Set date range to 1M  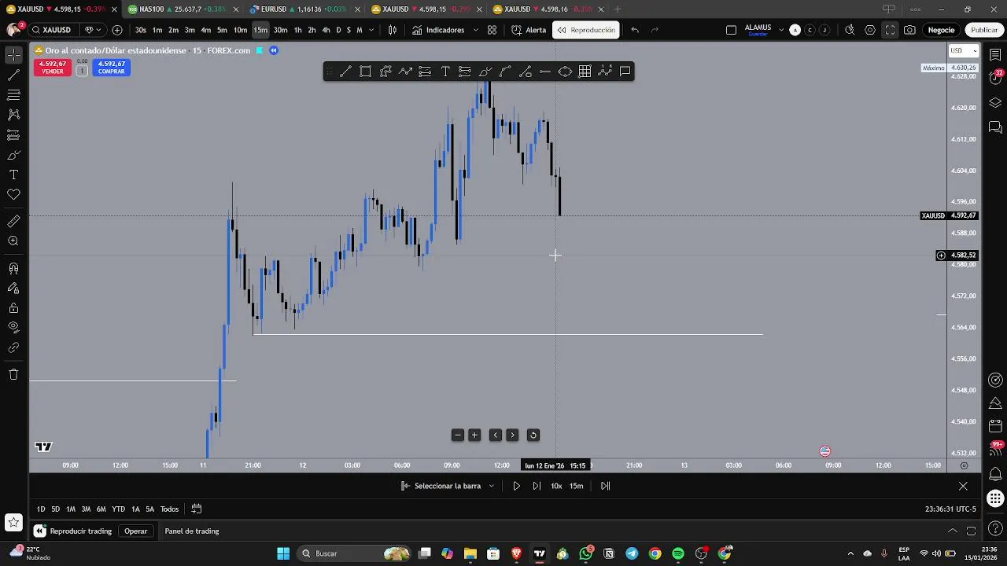[x=71, y=509]
